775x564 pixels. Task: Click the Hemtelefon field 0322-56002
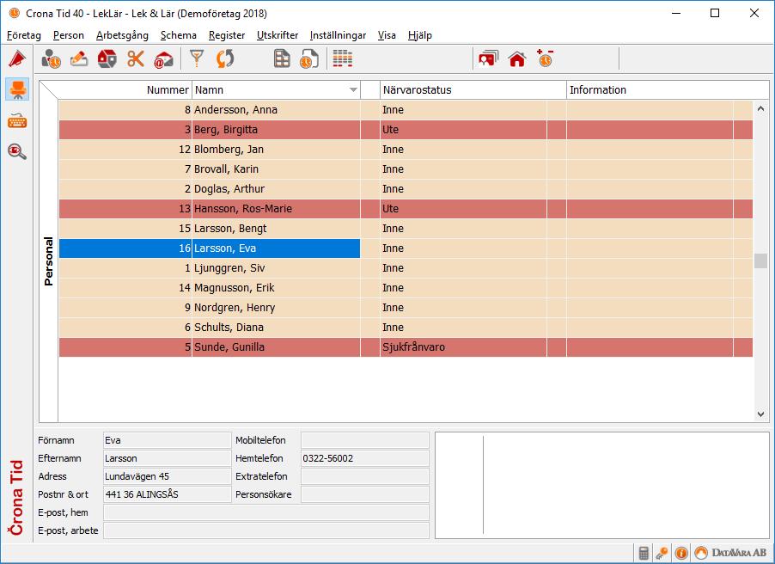pos(365,458)
